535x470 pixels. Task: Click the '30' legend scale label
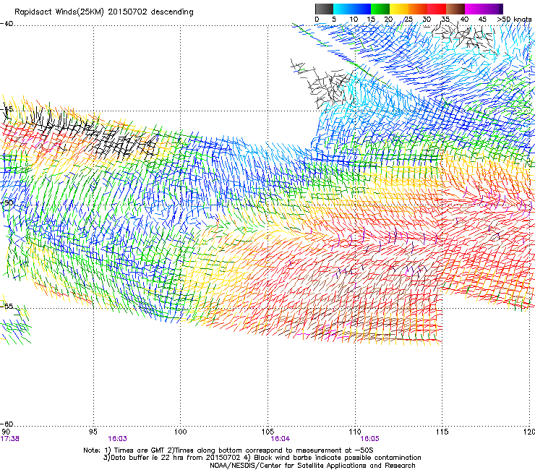tap(427, 20)
